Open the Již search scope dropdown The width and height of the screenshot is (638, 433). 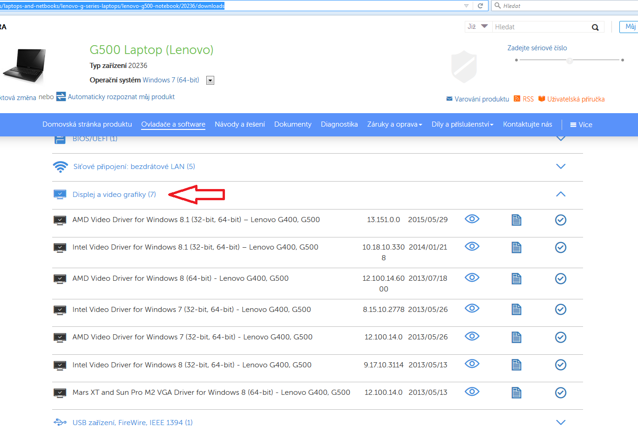point(478,27)
